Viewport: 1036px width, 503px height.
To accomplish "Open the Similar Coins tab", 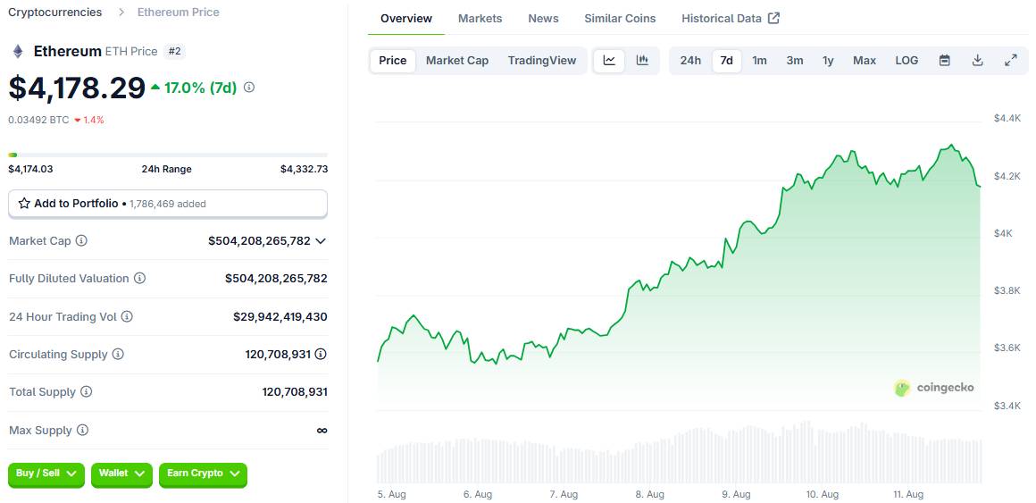I will click(620, 19).
